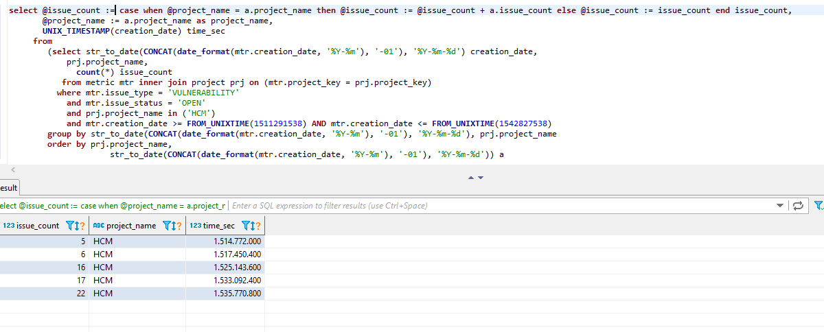Select the time_sec column header
The width and height of the screenshot is (824, 332).
point(225,226)
